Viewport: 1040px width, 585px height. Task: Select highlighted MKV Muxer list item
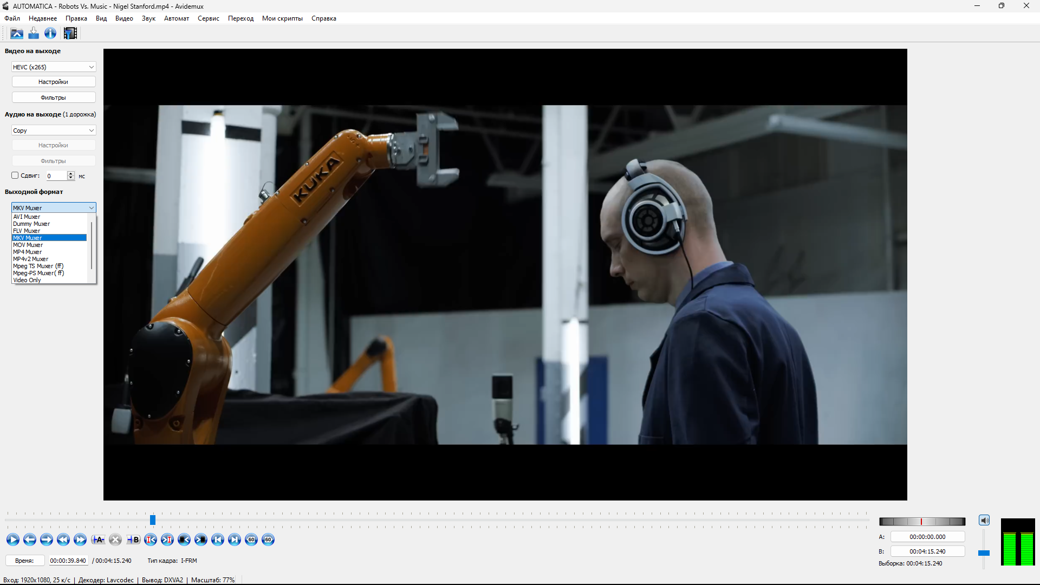coord(49,238)
